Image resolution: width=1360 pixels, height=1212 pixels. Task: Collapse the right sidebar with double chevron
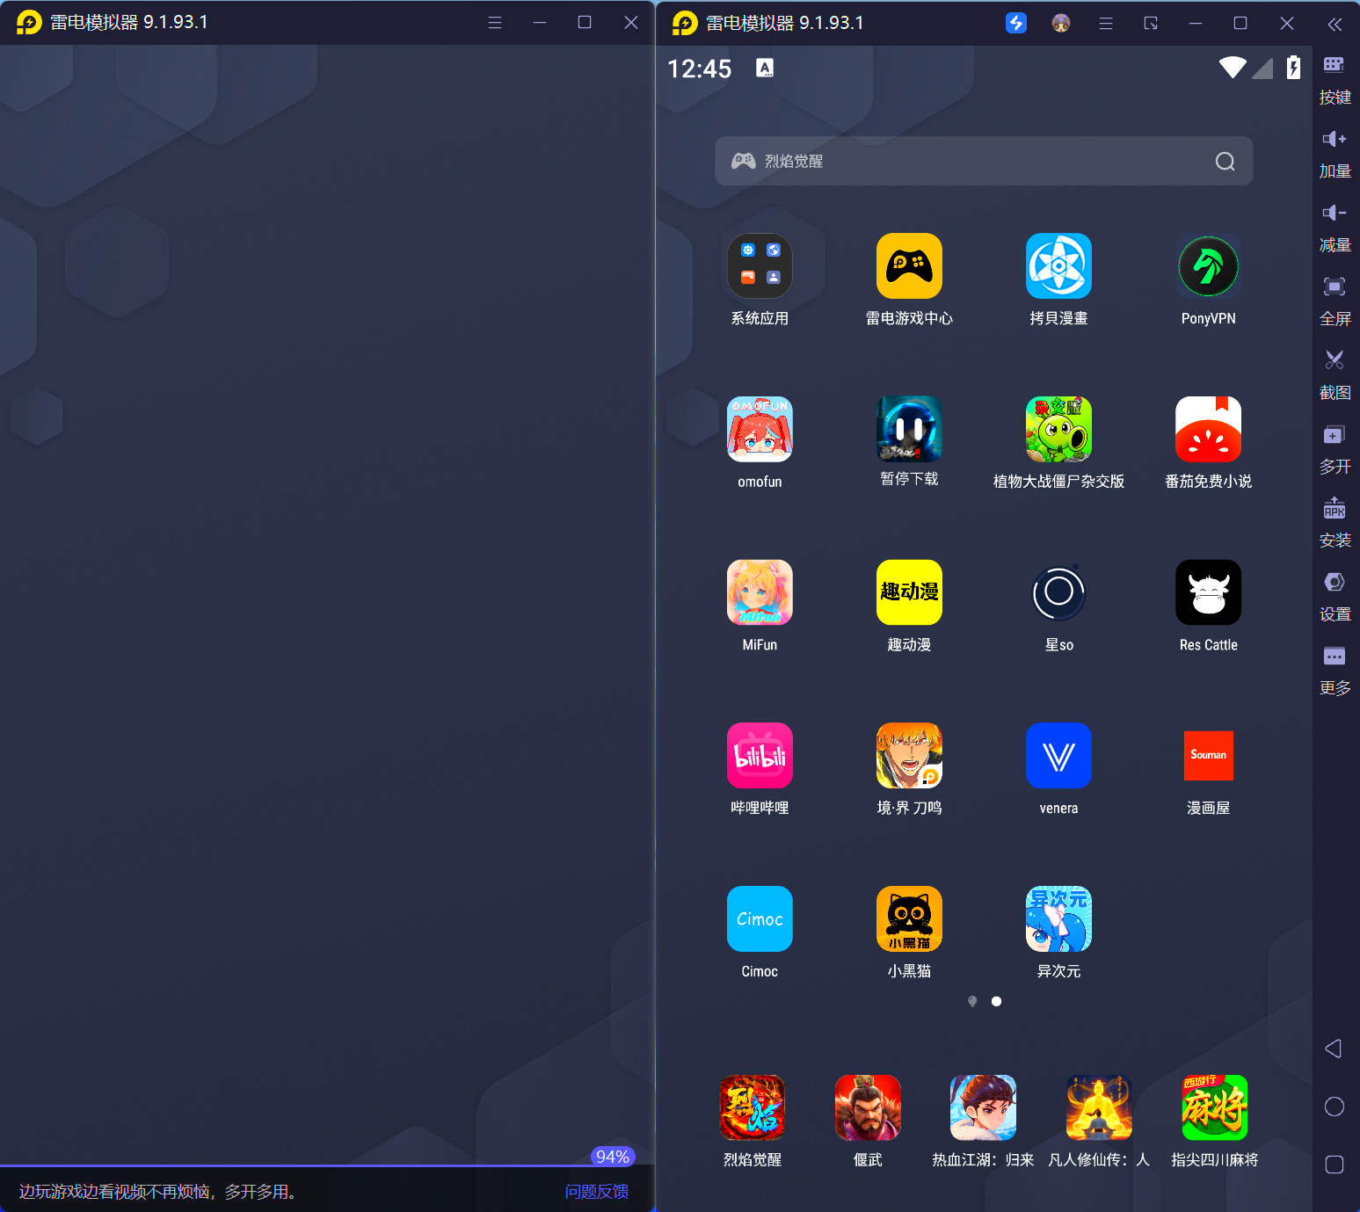click(x=1335, y=25)
